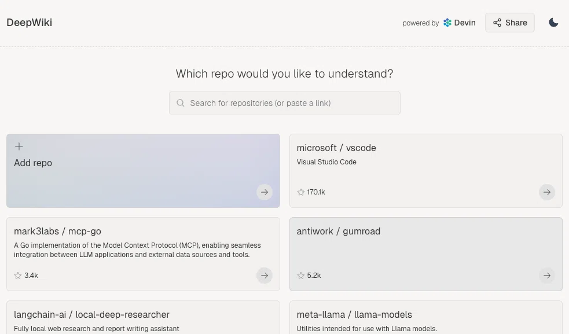Open Add repo card arrow
Image resolution: width=569 pixels, height=334 pixels.
click(x=264, y=192)
